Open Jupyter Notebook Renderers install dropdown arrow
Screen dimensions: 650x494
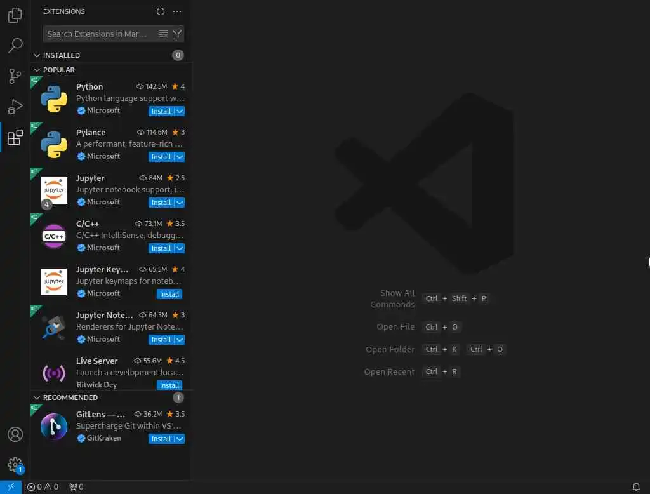pos(180,340)
